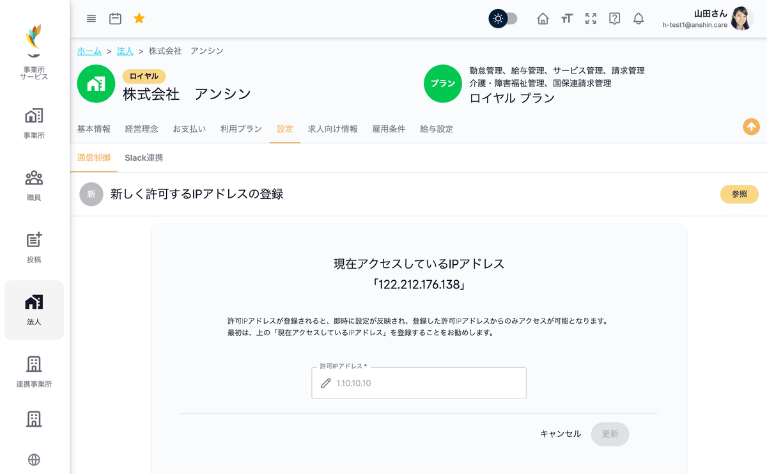767x474 pixels.
Task: Open the hamburger menu icon
Action: 91,19
